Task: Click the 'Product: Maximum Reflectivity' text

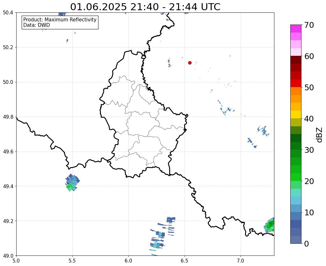Action: click(x=60, y=19)
